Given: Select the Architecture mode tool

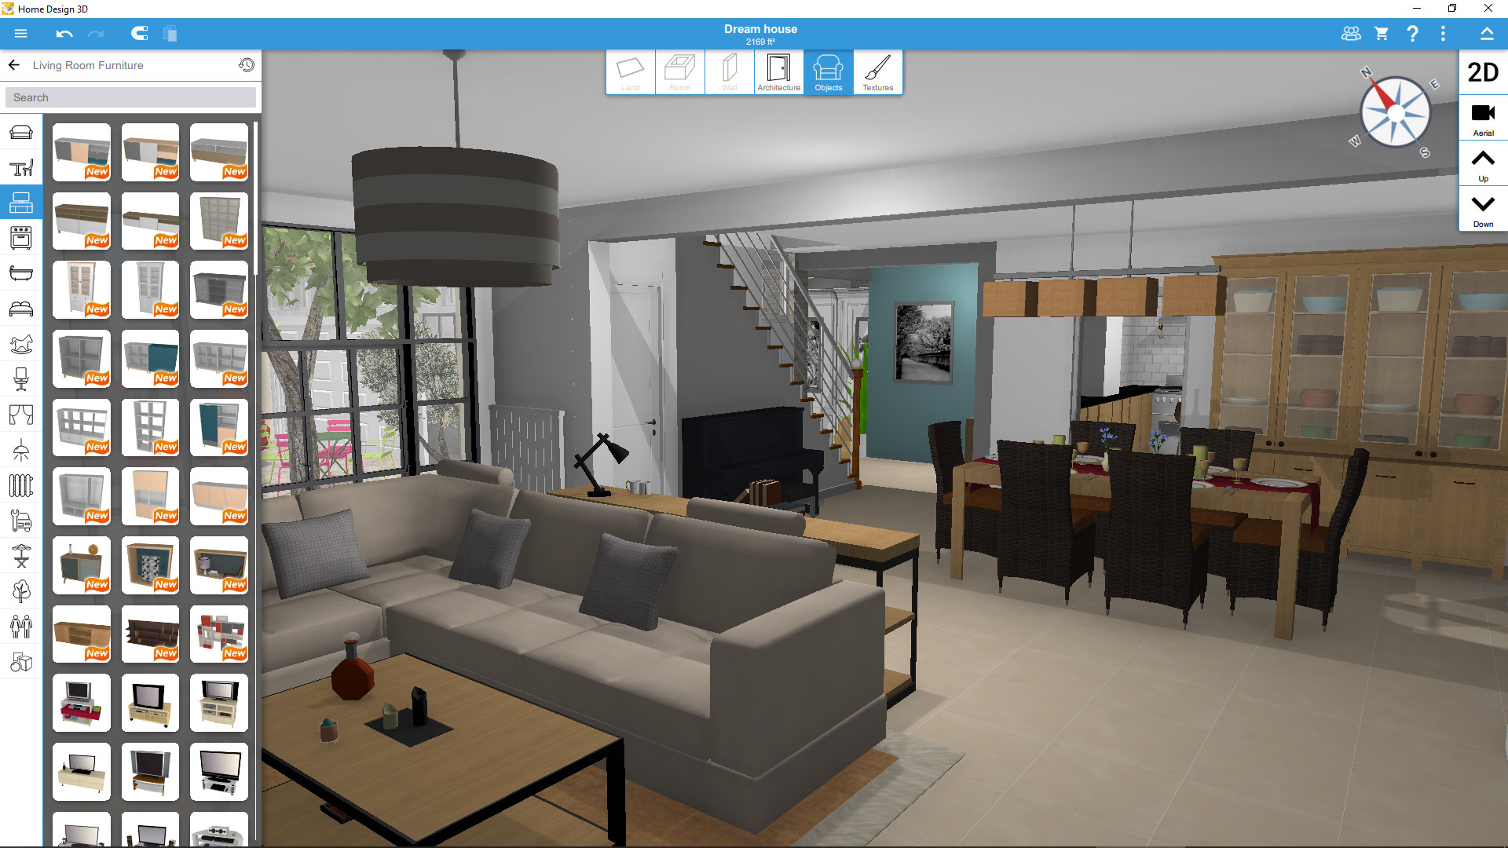Looking at the screenshot, I should point(778,71).
